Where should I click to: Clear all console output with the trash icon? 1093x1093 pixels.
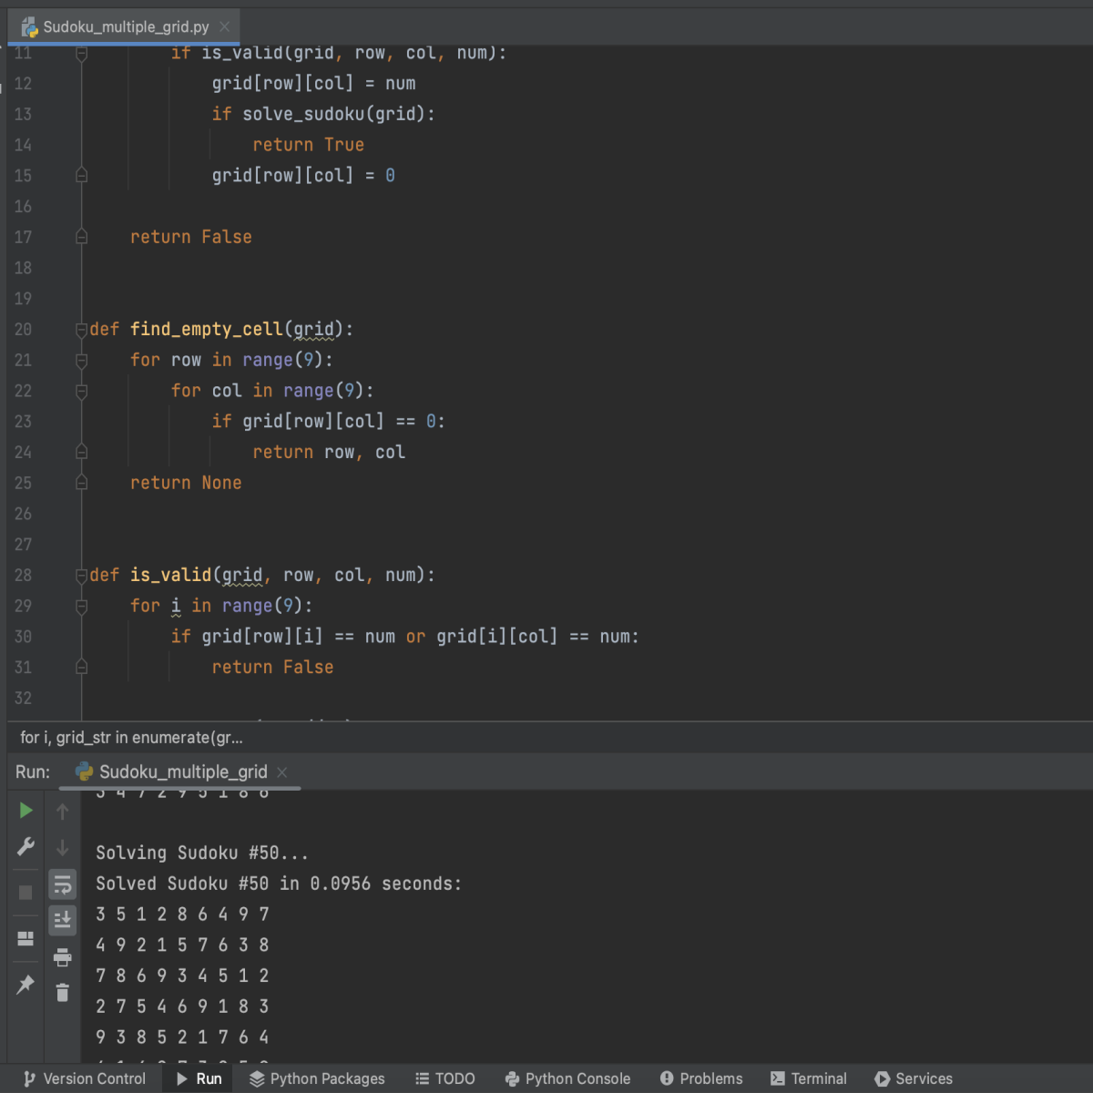[62, 993]
